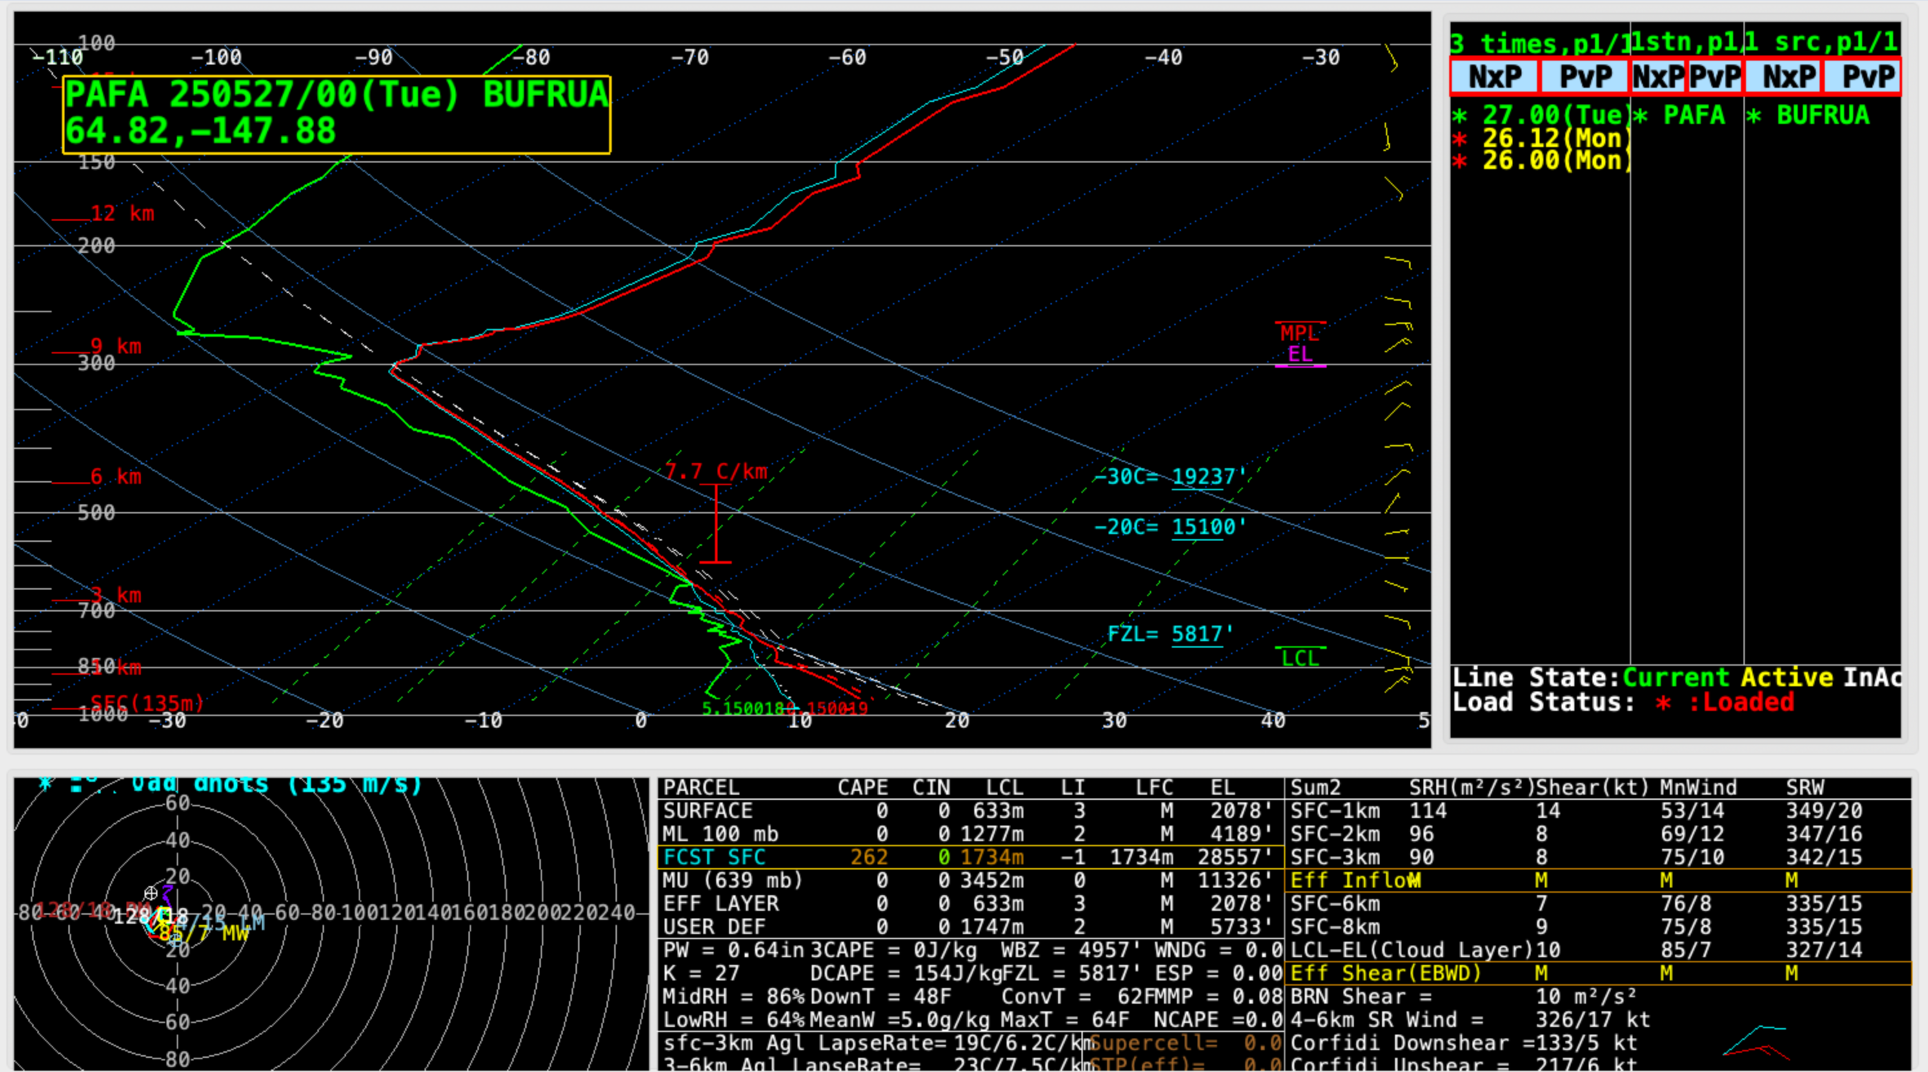This screenshot has width=1928, height=1072.
Task: Click the SFC-1km shear row label
Action: 1334,811
